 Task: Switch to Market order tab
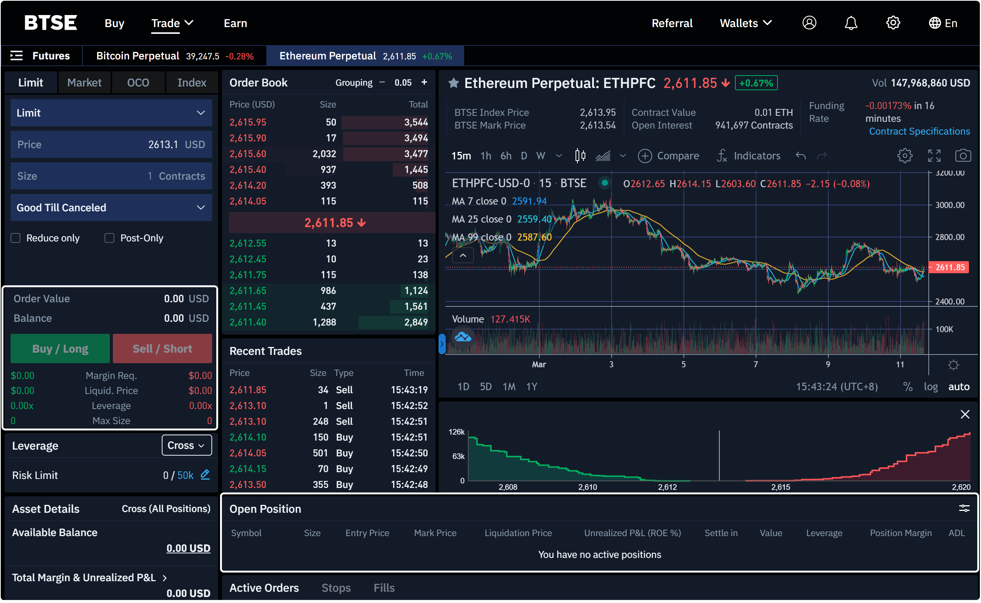[84, 83]
